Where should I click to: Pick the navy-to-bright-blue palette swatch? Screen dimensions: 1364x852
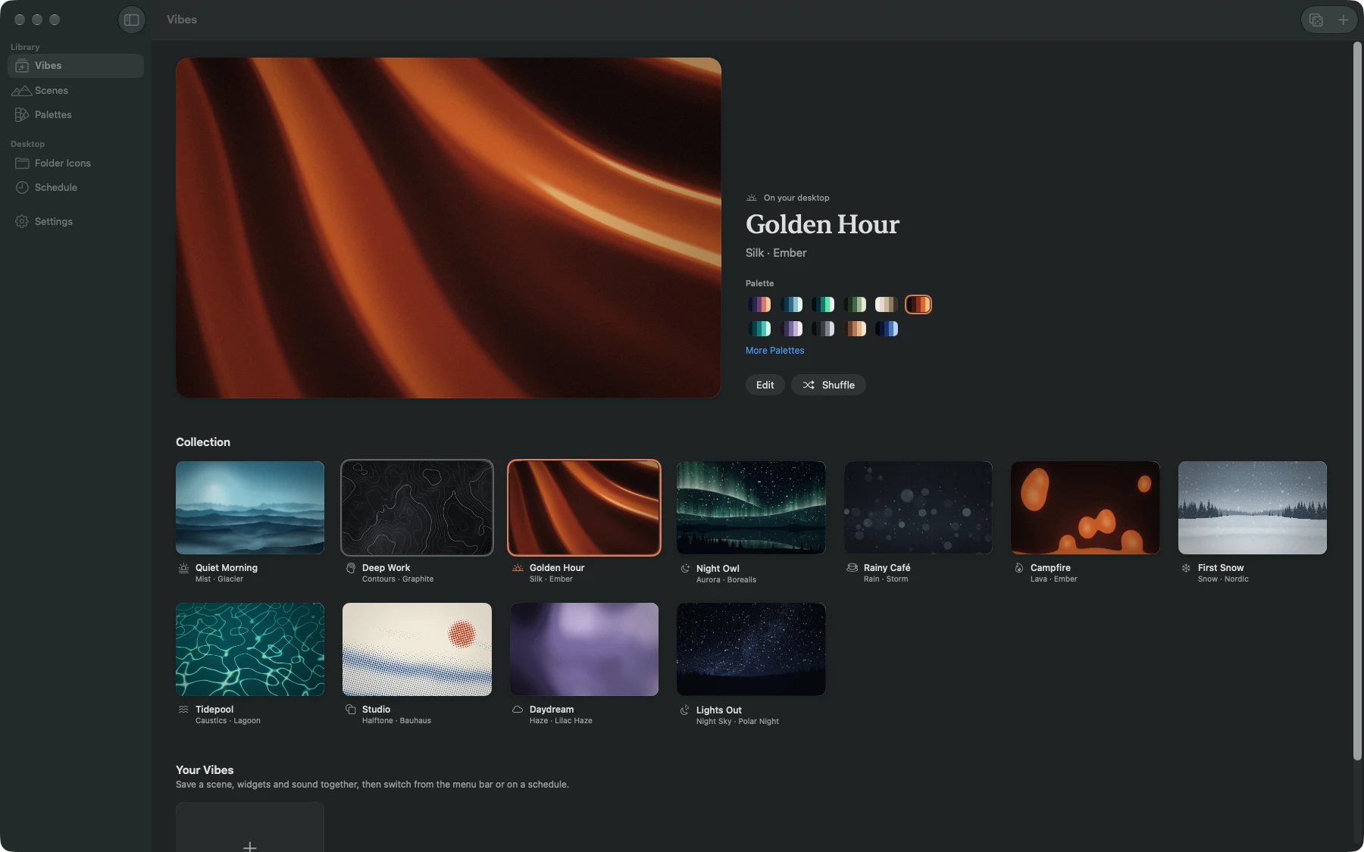pos(887,329)
